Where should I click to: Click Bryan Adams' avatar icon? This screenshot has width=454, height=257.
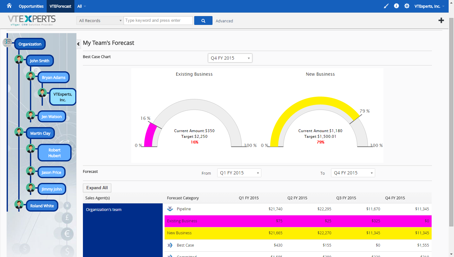(x=31, y=76)
